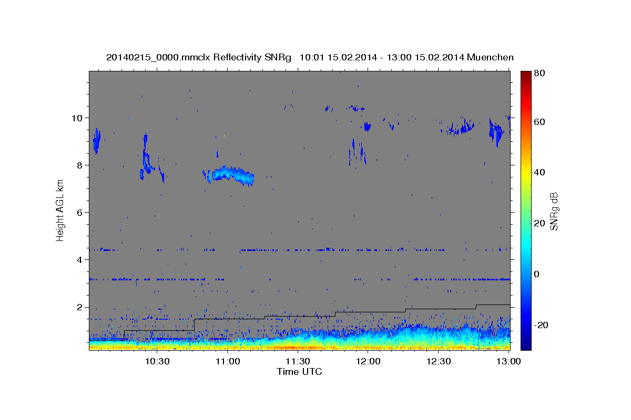Click the 12:00 time tick label
This screenshot has height=420, width=631.
point(369,361)
